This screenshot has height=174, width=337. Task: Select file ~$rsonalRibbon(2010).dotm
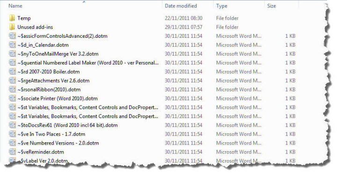pyautogui.click(x=49, y=90)
